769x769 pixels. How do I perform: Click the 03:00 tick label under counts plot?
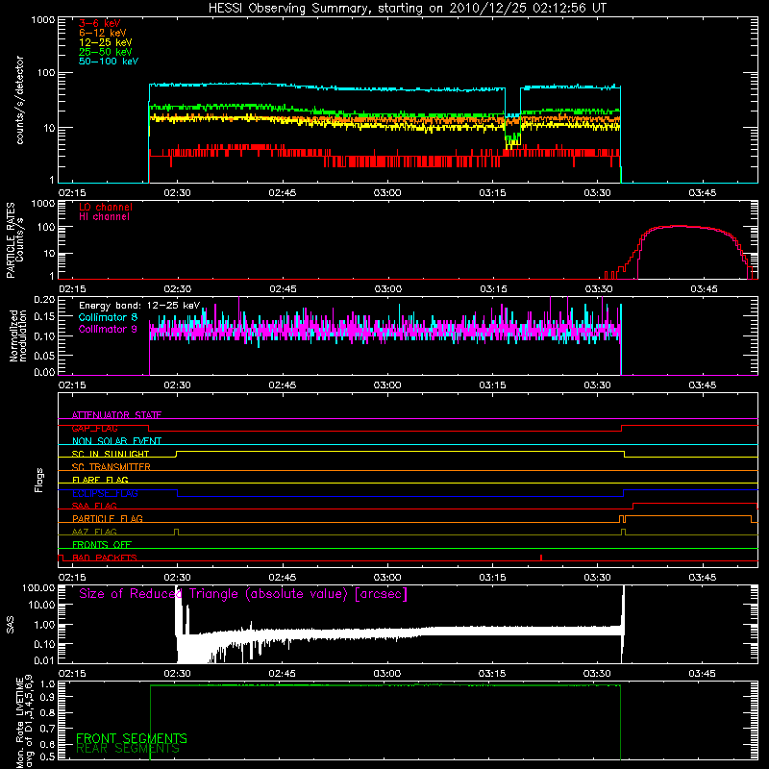(x=387, y=193)
